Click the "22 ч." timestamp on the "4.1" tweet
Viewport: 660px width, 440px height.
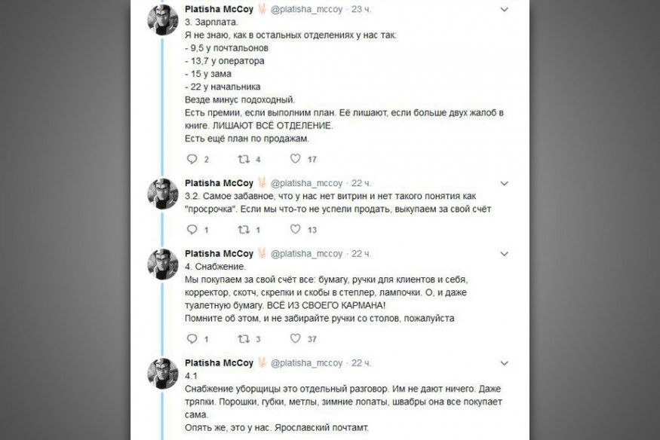(x=360, y=363)
